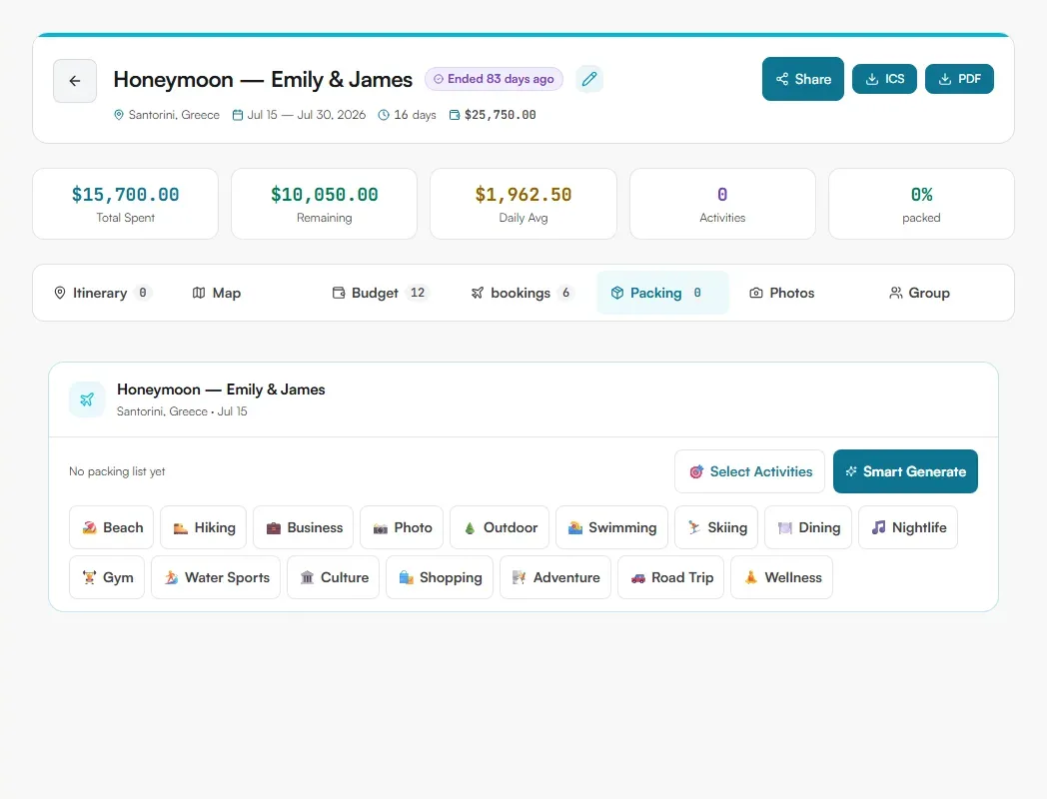The image size is (1047, 799).
Task: Toggle the Dining activity chip
Action: [808, 527]
